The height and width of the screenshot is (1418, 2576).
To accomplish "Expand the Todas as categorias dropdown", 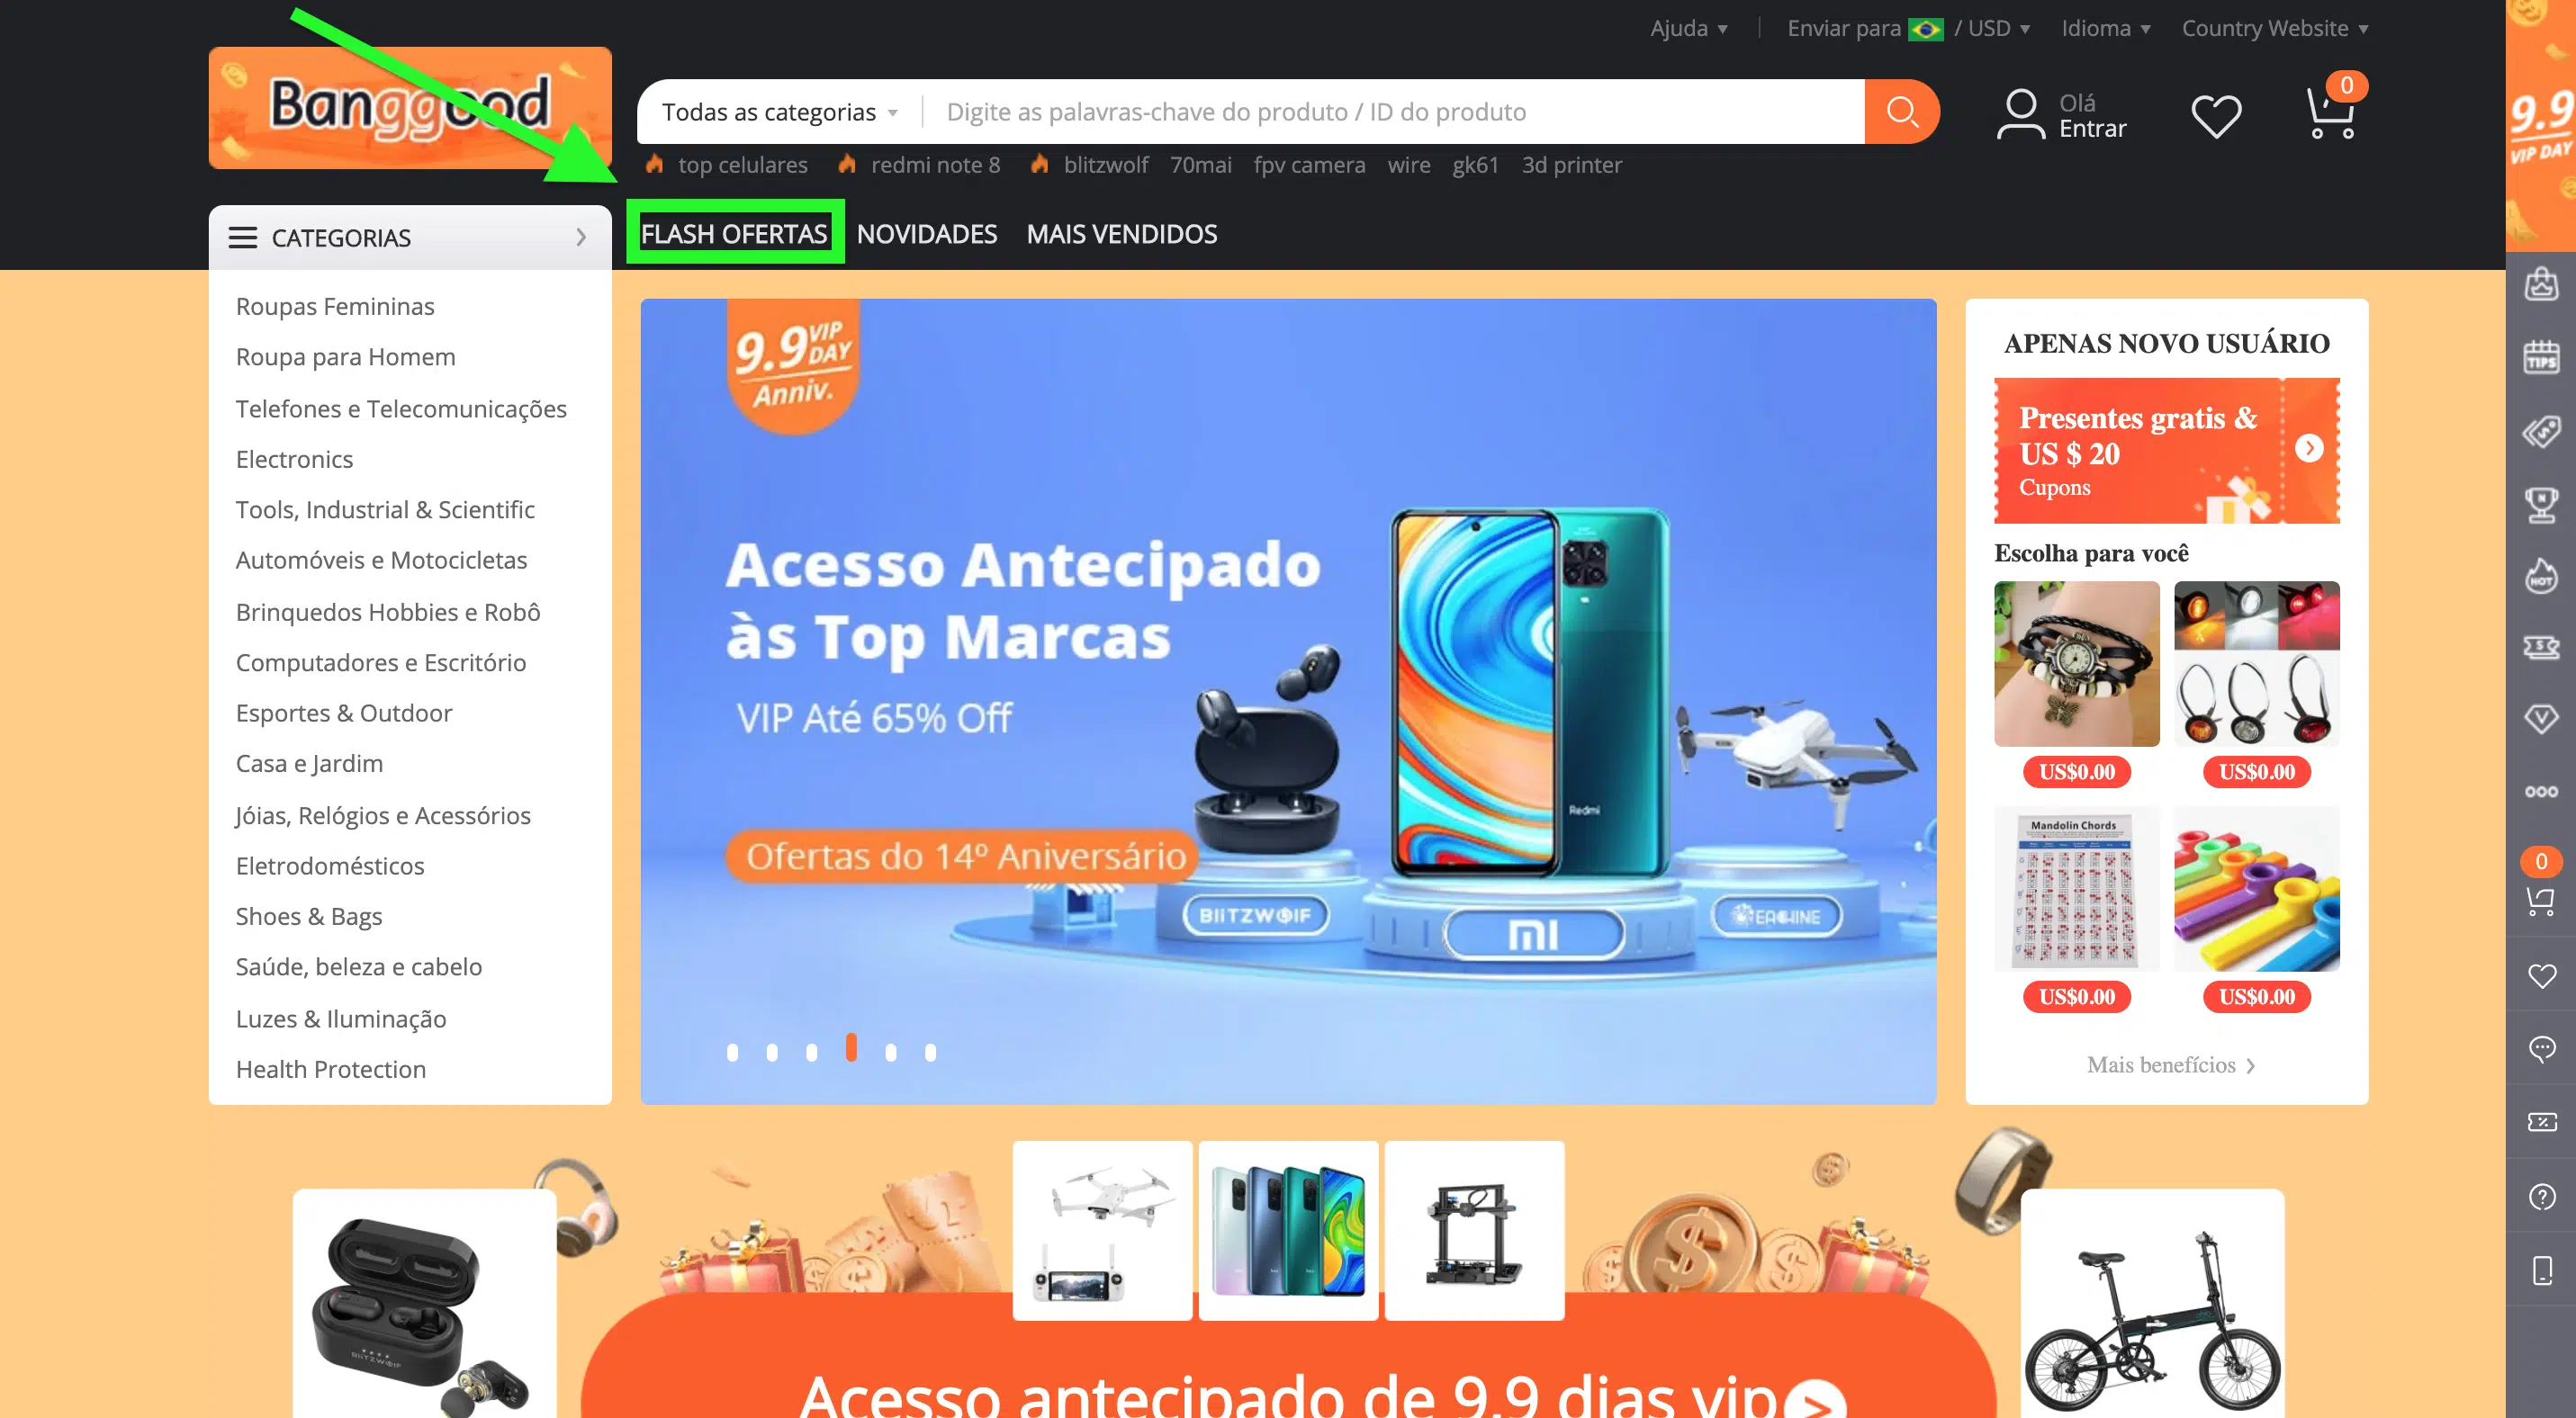I will point(782,110).
